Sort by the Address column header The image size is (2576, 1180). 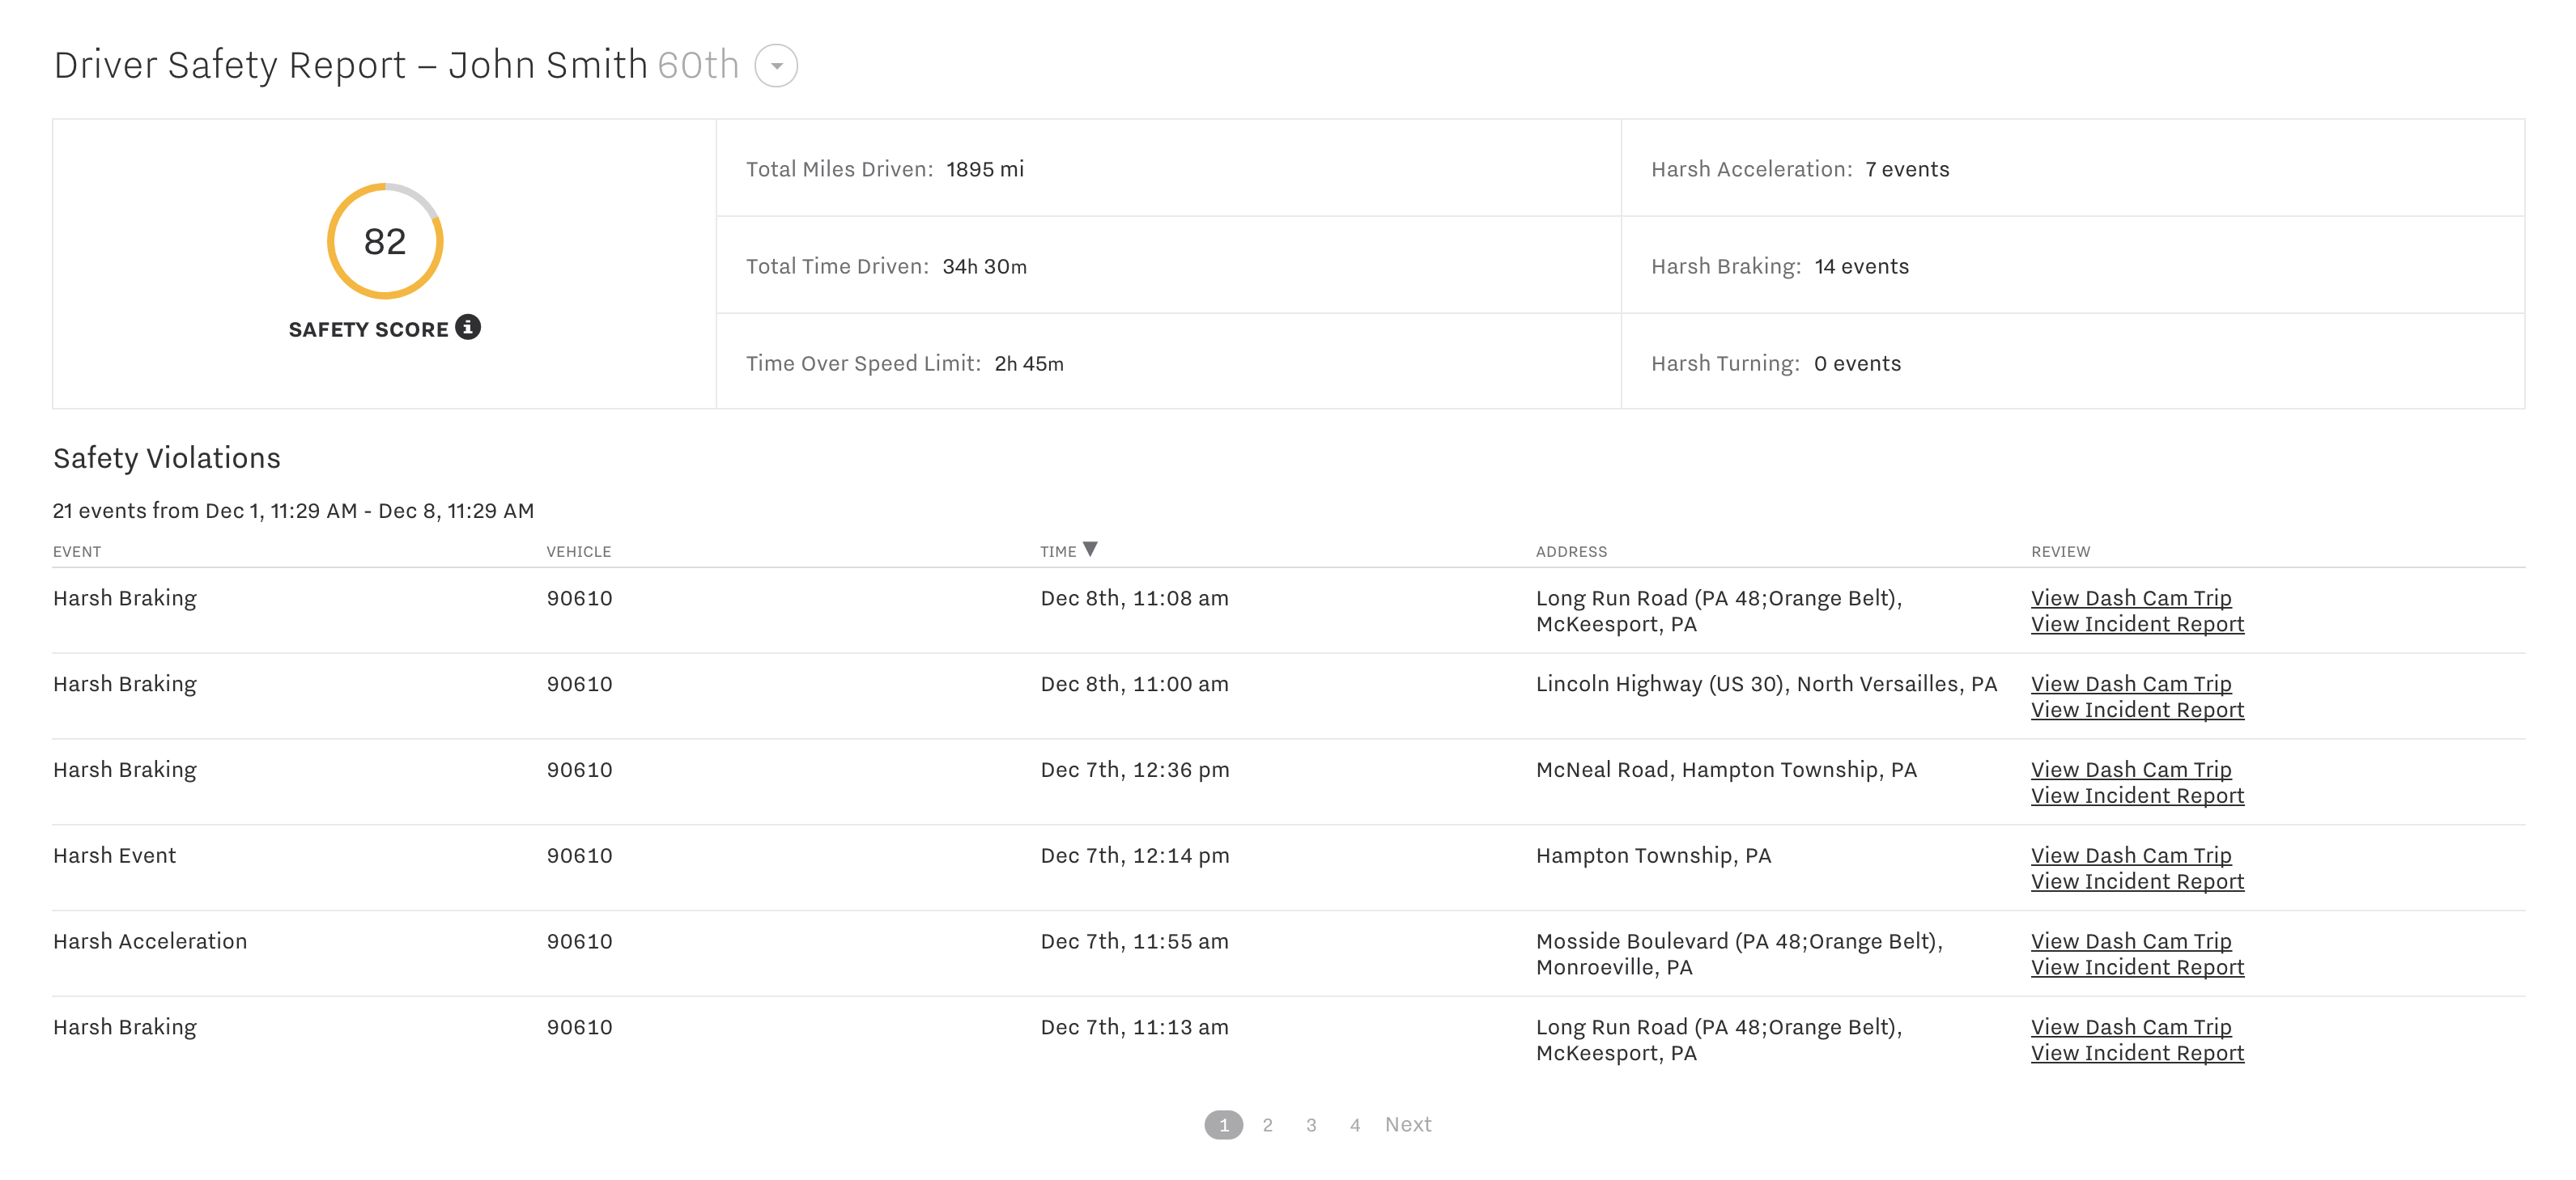[x=1571, y=552]
